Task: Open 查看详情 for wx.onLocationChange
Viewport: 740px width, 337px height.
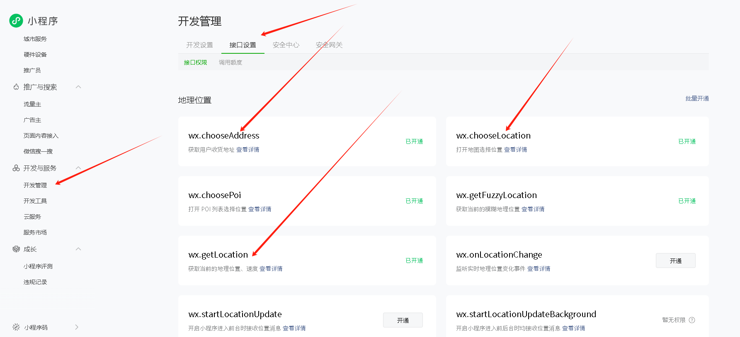Action: tap(539, 269)
